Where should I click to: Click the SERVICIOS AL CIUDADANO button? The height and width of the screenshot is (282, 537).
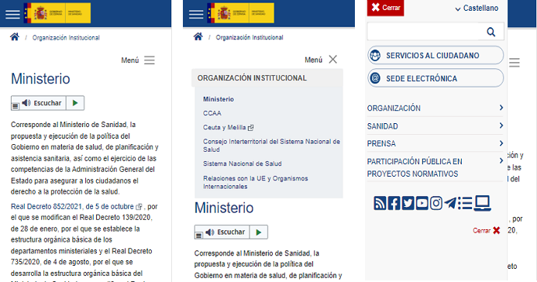(435, 56)
